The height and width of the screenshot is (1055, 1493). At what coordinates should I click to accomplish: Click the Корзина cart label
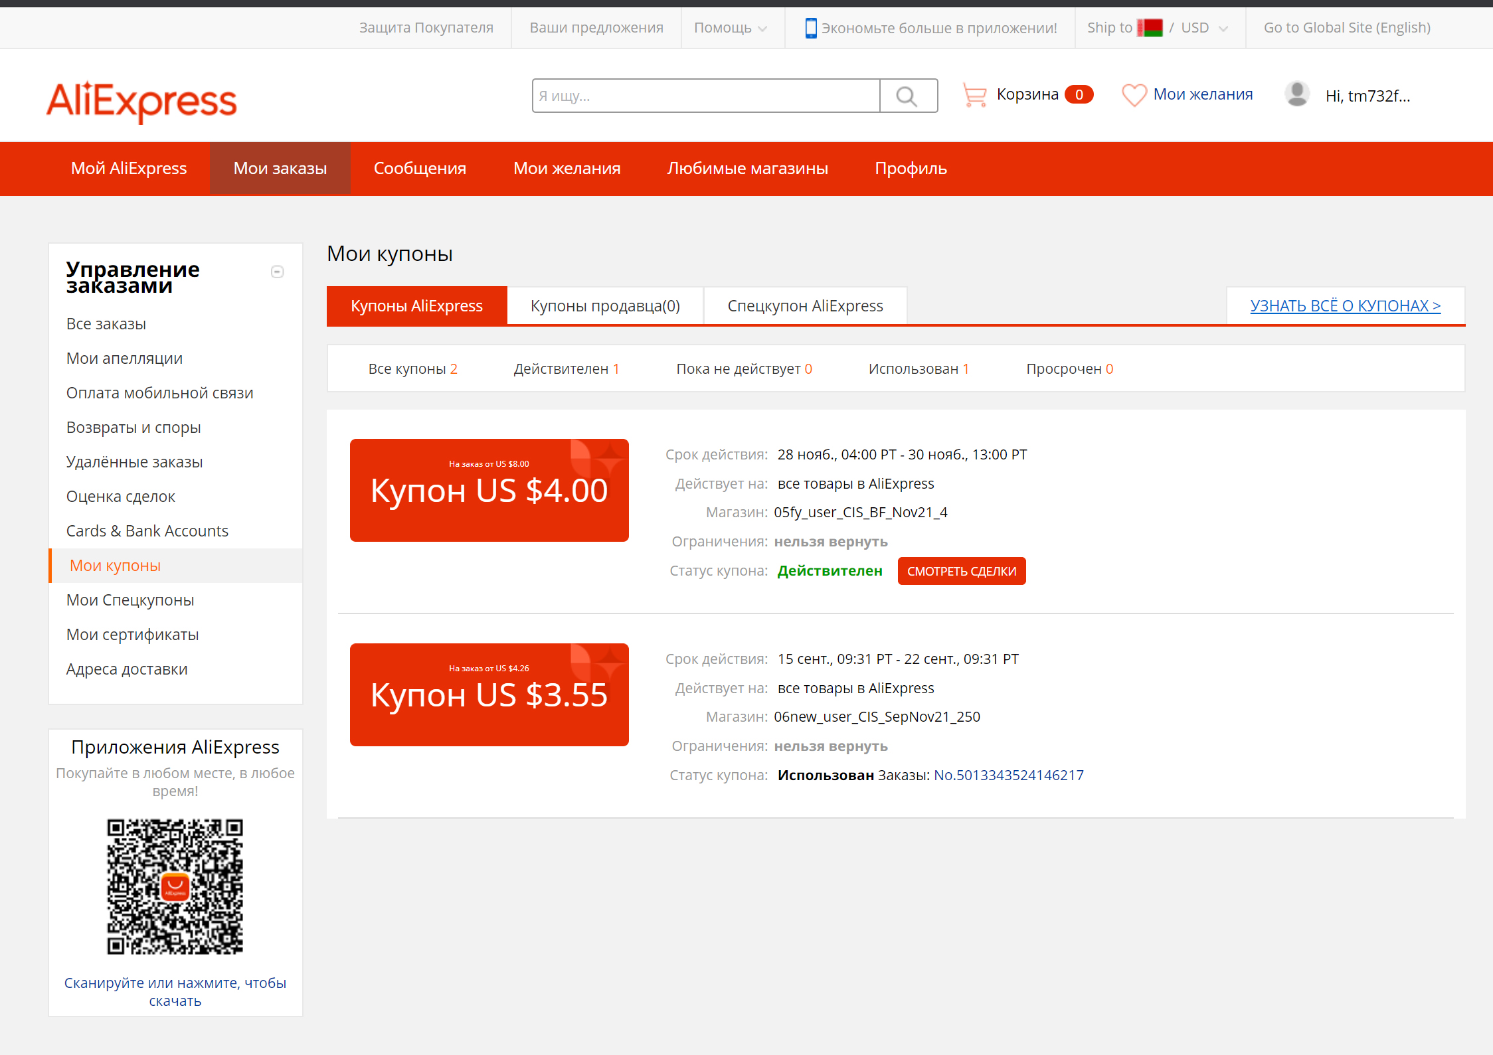pos(1027,94)
